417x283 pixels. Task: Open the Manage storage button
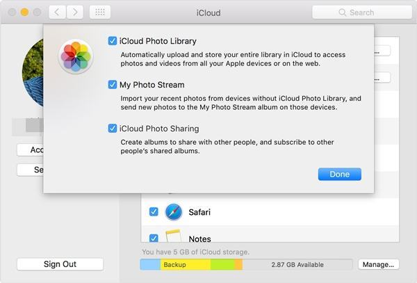point(379,264)
